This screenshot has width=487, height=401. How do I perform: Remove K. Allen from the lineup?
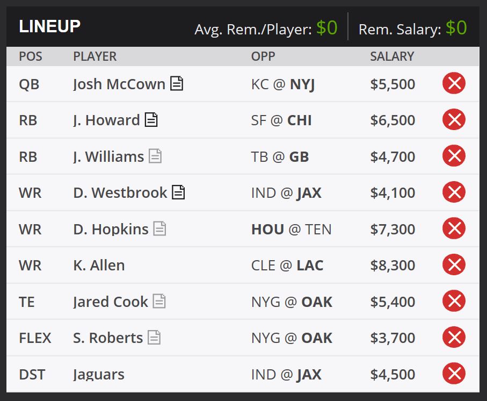454,264
